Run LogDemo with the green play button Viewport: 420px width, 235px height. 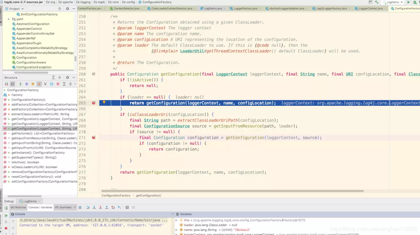(409, 2)
